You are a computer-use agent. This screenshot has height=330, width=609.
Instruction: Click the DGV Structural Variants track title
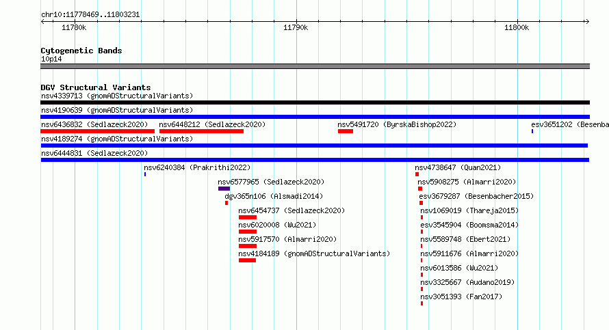(x=96, y=87)
